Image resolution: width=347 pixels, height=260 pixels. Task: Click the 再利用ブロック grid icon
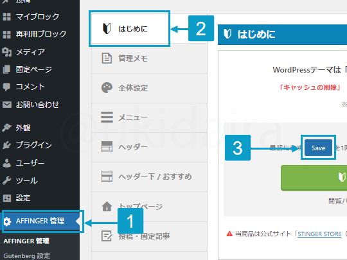point(6,34)
